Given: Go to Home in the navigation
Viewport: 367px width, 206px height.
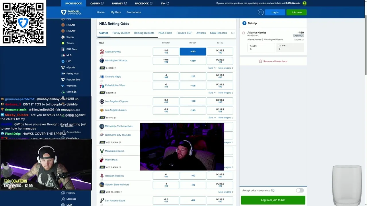Looking at the screenshot, I should [x=101, y=12].
